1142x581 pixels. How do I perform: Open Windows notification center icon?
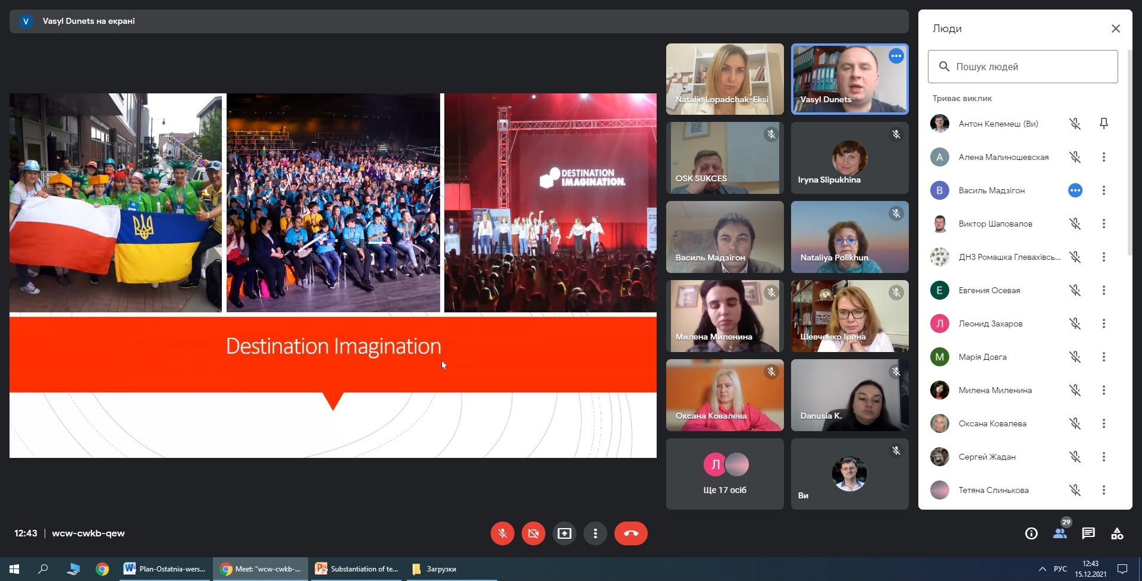(1122, 569)
